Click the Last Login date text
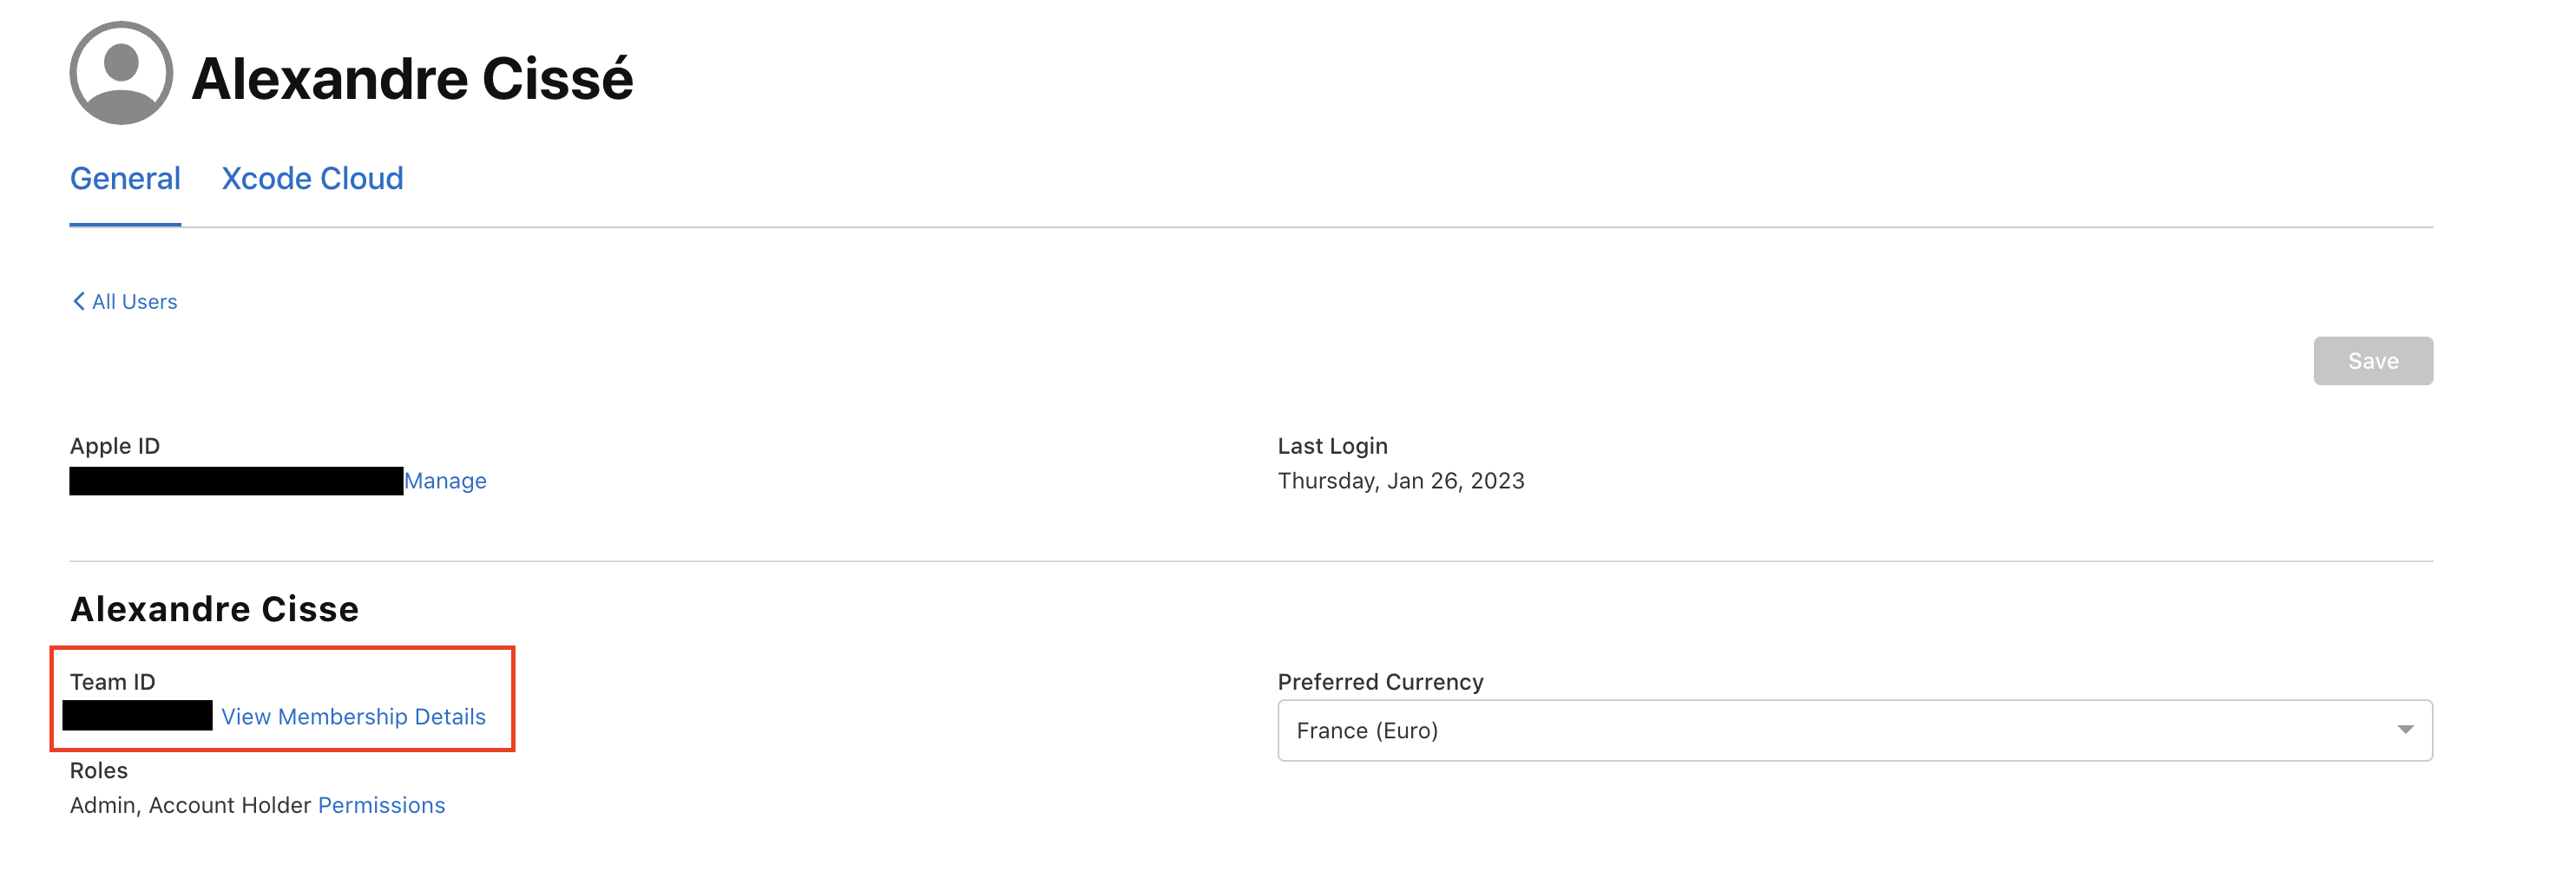 (x=1401, y=481)
